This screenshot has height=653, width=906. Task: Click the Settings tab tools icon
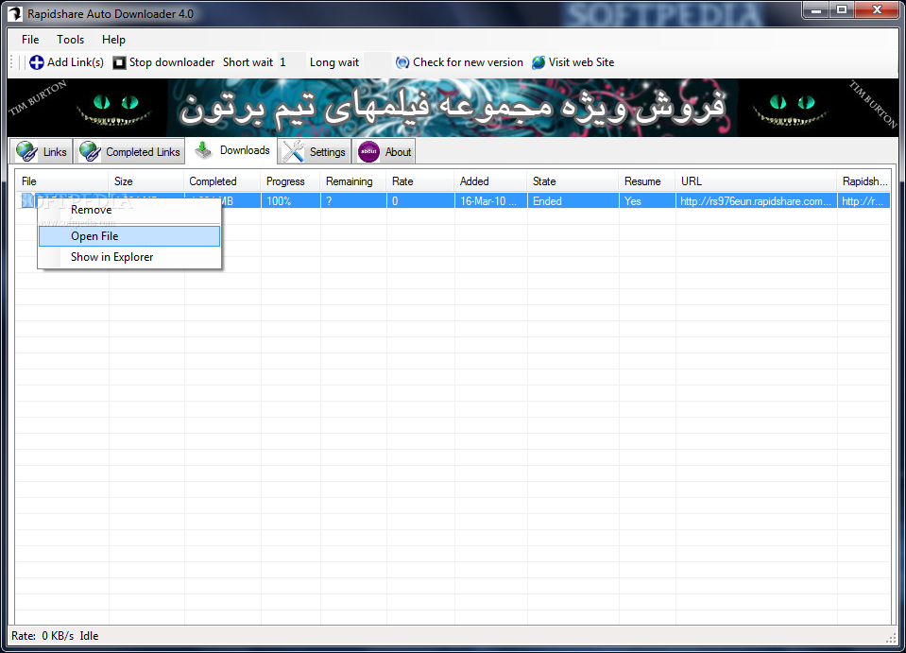294,151
